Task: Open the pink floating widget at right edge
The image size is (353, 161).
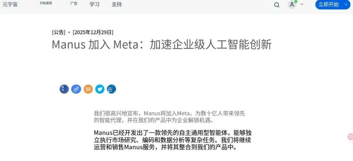Action: tap(350, 137)
